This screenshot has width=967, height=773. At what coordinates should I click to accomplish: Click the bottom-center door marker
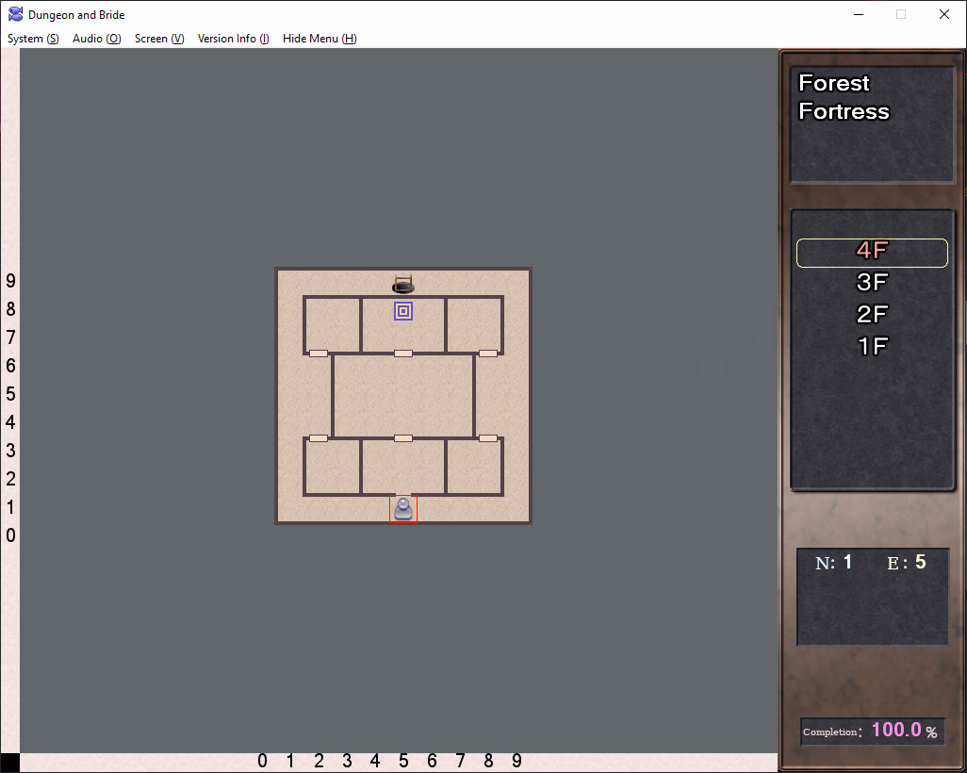403,438
